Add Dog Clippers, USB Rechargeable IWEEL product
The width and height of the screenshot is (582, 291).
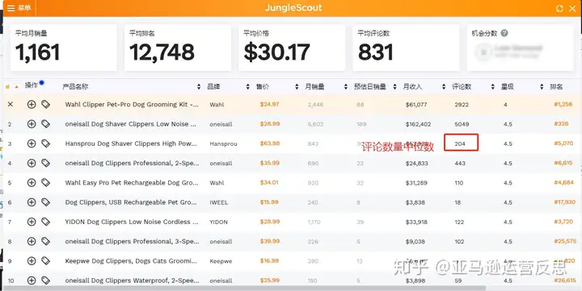click(x=32, y=202)
